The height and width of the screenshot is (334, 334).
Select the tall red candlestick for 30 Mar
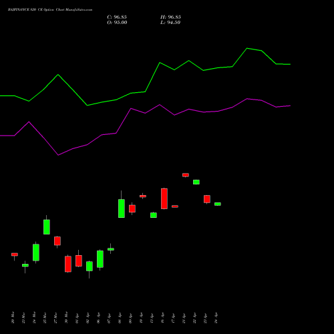pyautogui.click(x=68, y=264)
